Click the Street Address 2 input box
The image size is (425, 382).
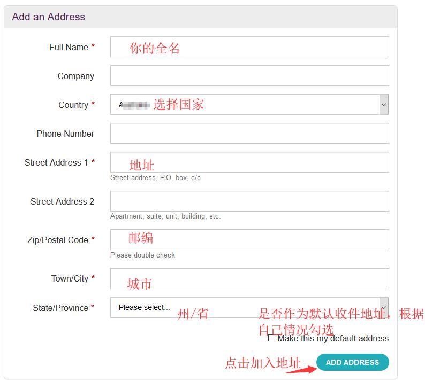249,201
